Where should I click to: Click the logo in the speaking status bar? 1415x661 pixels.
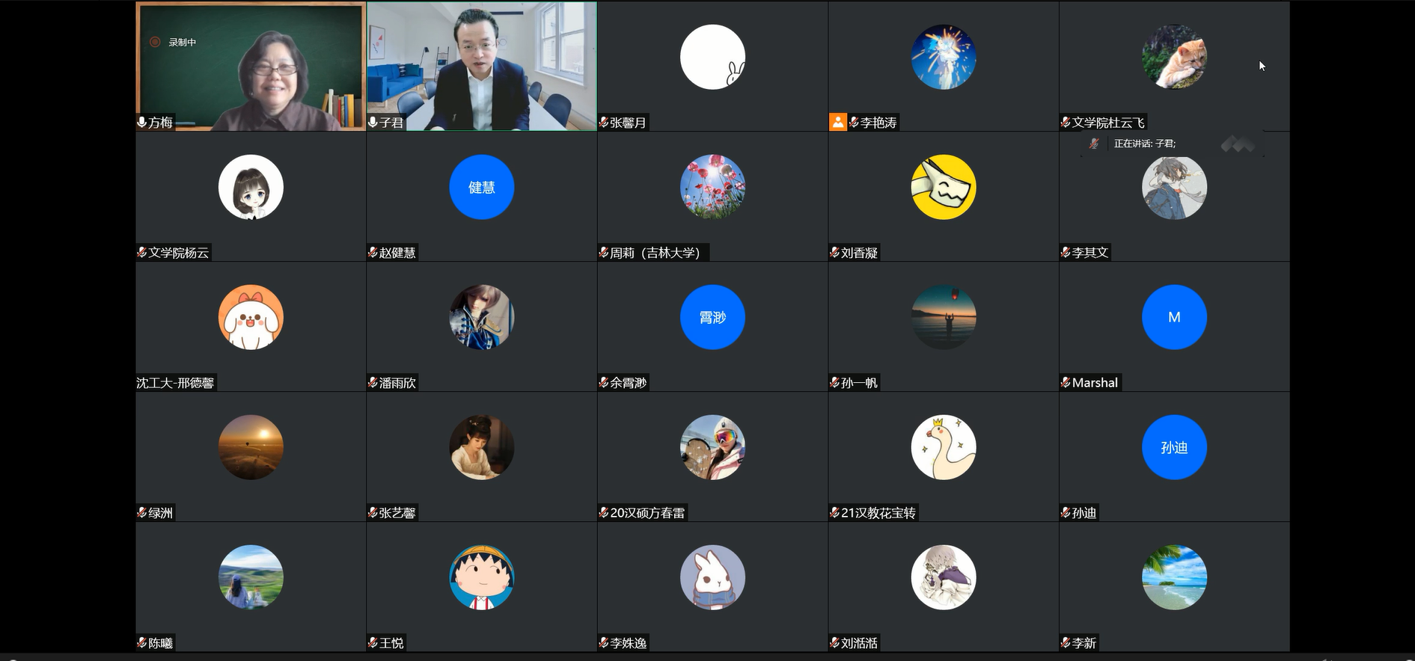[x=1238, y=144]
